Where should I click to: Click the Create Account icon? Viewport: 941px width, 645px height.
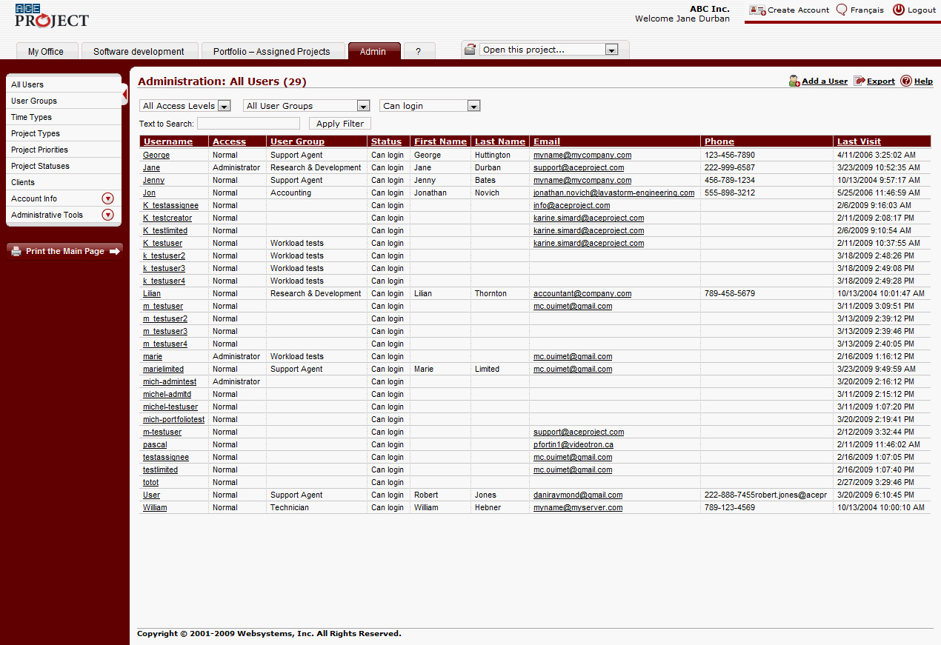(x=757, y=10)
